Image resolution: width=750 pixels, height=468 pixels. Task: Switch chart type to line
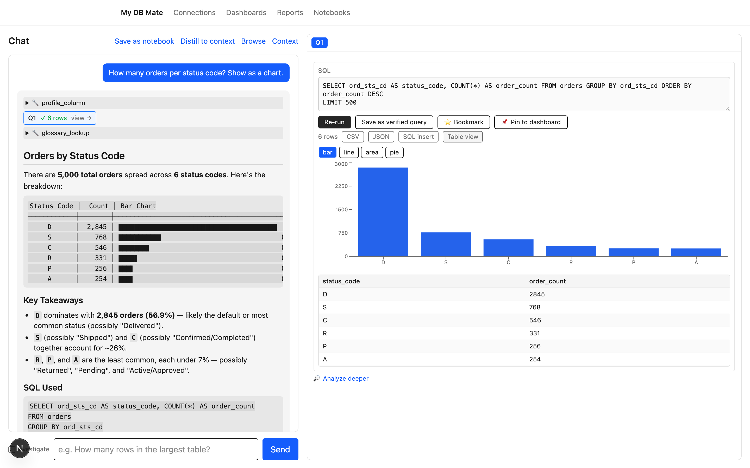coord(349,152)
